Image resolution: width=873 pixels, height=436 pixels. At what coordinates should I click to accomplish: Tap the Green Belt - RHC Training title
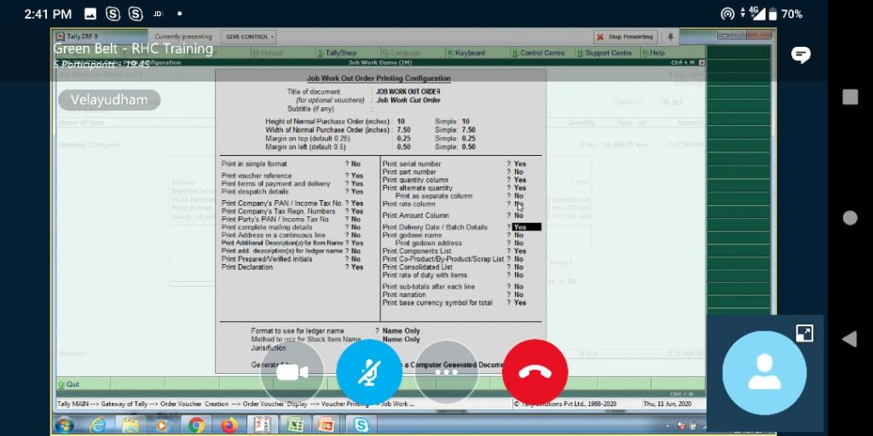pyautogui.click(x=133, y=49)
